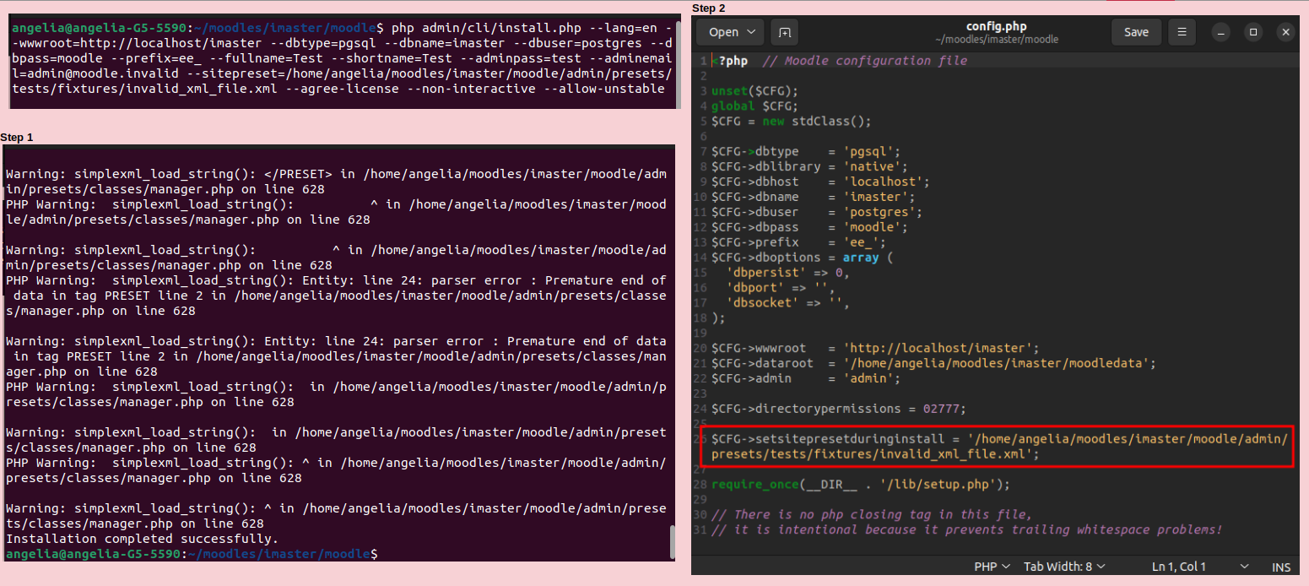Change Tab Width 8 setting
This screenshot has width=1309, height=586.
tap(1064, 567)
